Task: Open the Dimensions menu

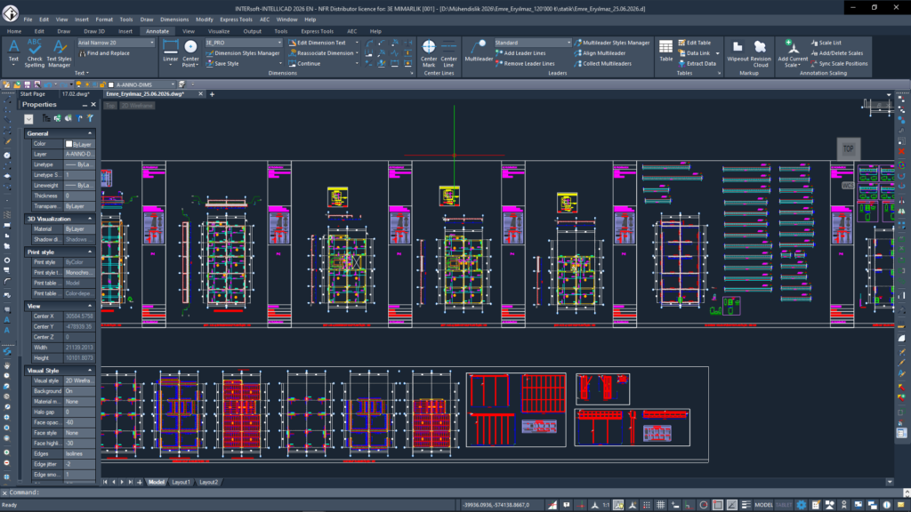Action: pos(174,20)
